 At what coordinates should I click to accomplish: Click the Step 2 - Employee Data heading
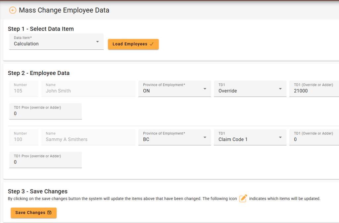tap(39, 73)
